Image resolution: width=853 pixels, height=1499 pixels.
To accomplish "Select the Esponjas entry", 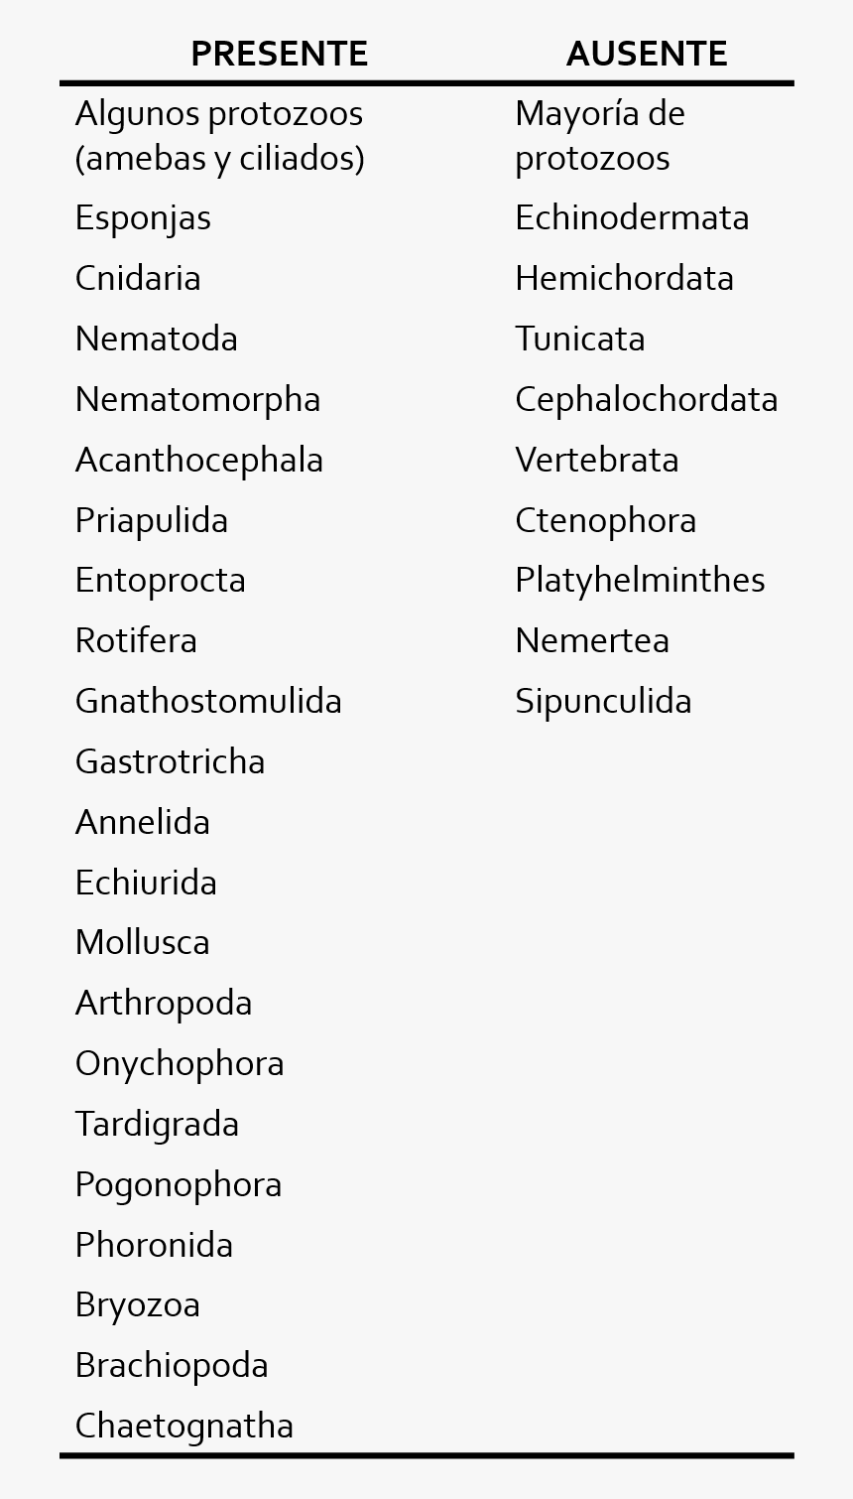I will coord(143,218).
